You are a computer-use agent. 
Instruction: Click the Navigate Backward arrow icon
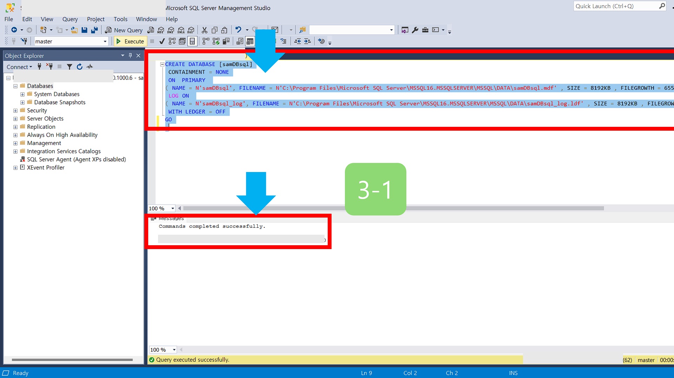pos(14,30)
